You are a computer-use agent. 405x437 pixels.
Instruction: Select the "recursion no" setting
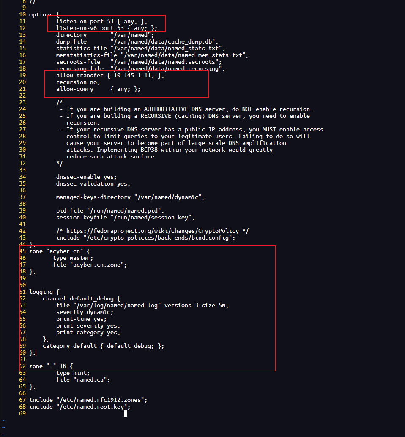click(78, 82)
